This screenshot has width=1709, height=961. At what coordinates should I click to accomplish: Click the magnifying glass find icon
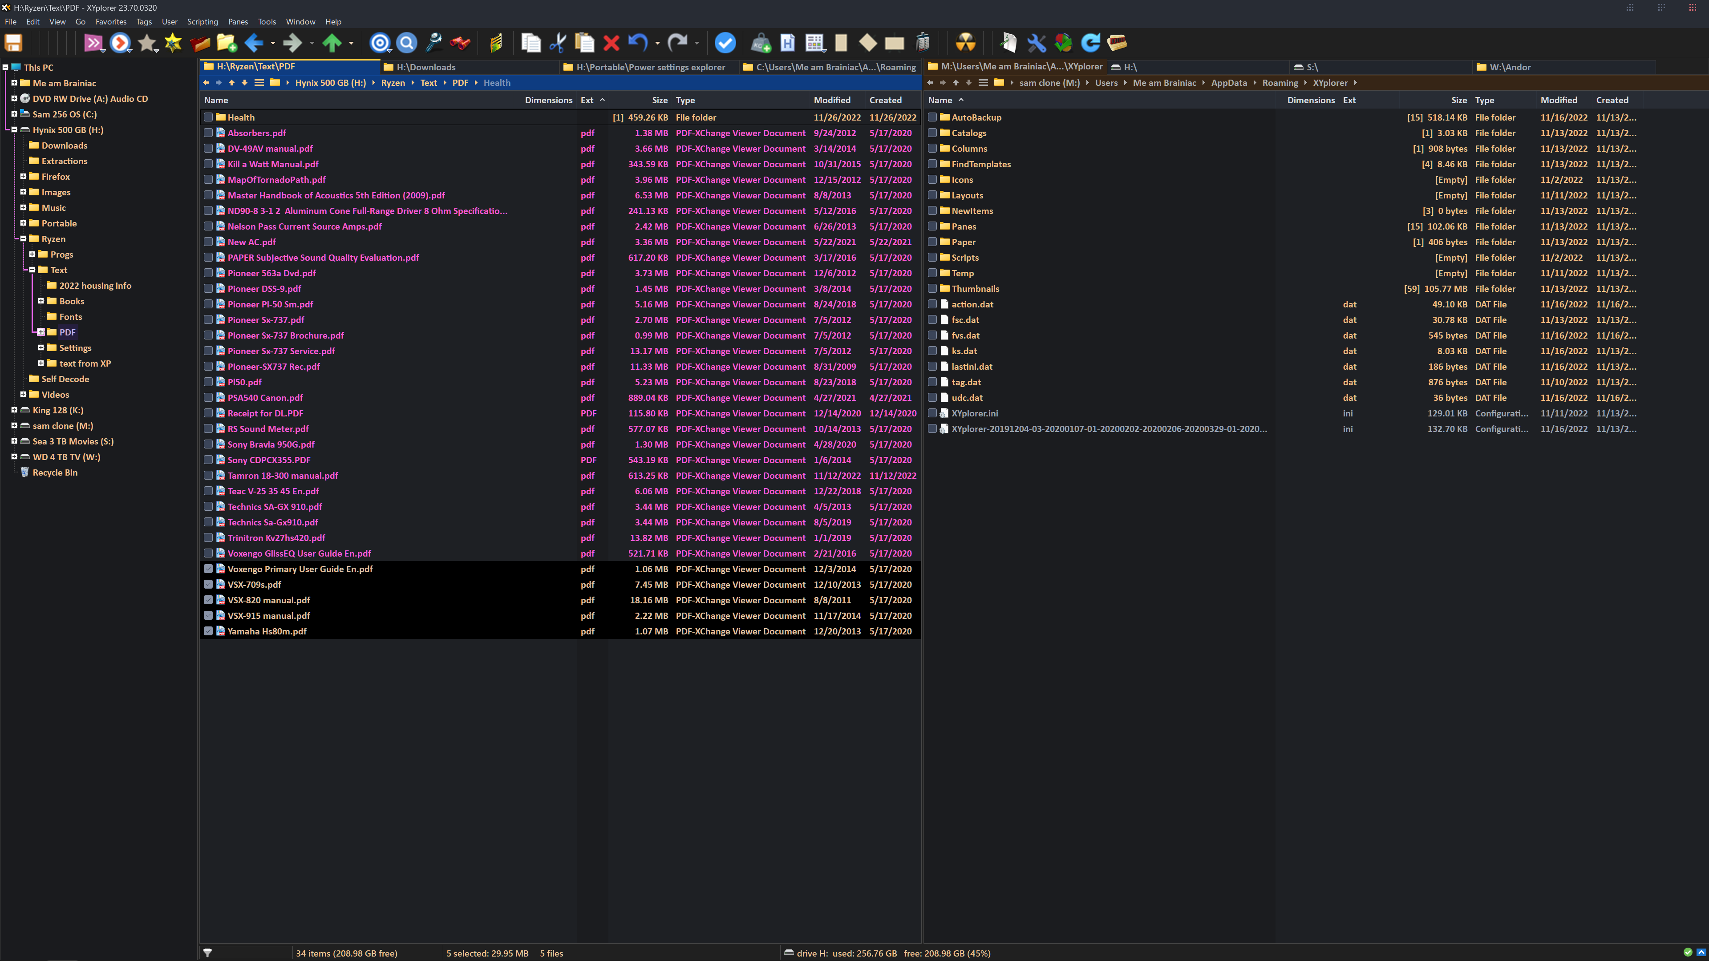(x=433, y=43)
